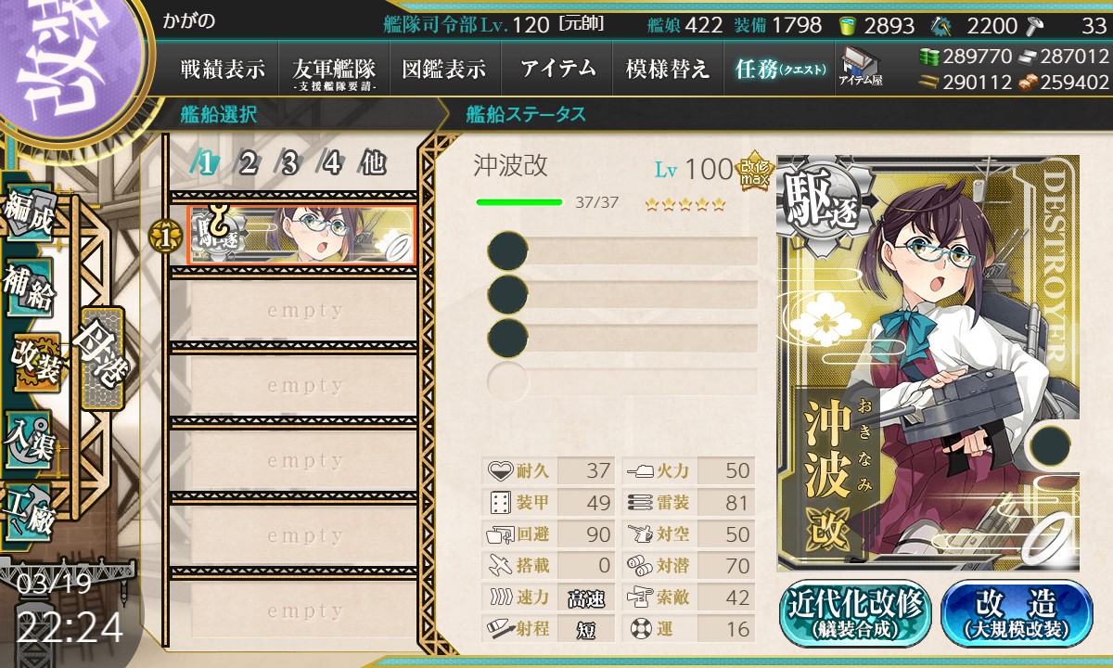Click the green HP bar of 沖波改
Viewport: 1113px width, 668px height.
coord(519,201)
